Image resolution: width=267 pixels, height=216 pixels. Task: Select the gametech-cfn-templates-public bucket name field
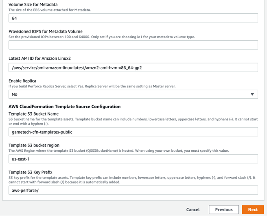click(133, 132)
